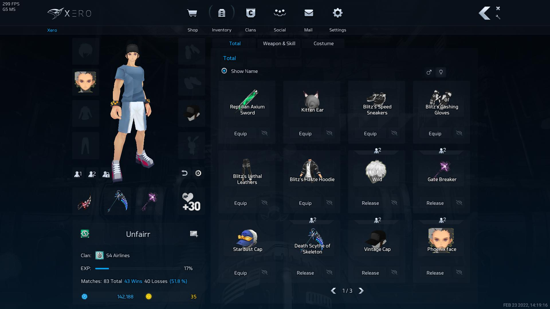Viewport: 550px width, 309px height.
Task: Click the Phoenix face thumbnail slot on left
Action: 85,82
